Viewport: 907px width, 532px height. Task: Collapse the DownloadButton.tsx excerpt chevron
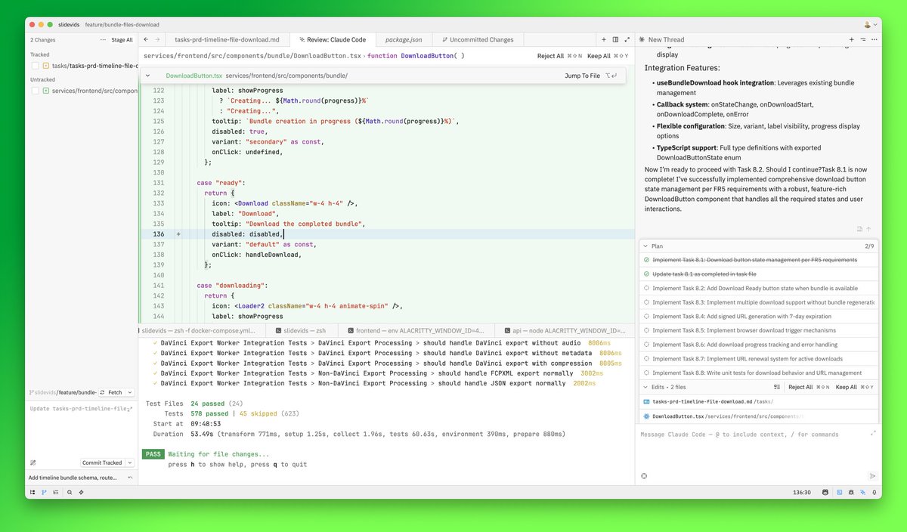click(147, 76)
